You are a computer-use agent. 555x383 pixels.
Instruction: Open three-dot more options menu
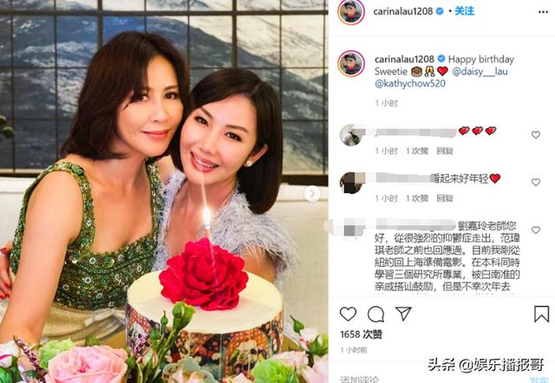pyautogui.click(x=543, y=11)
